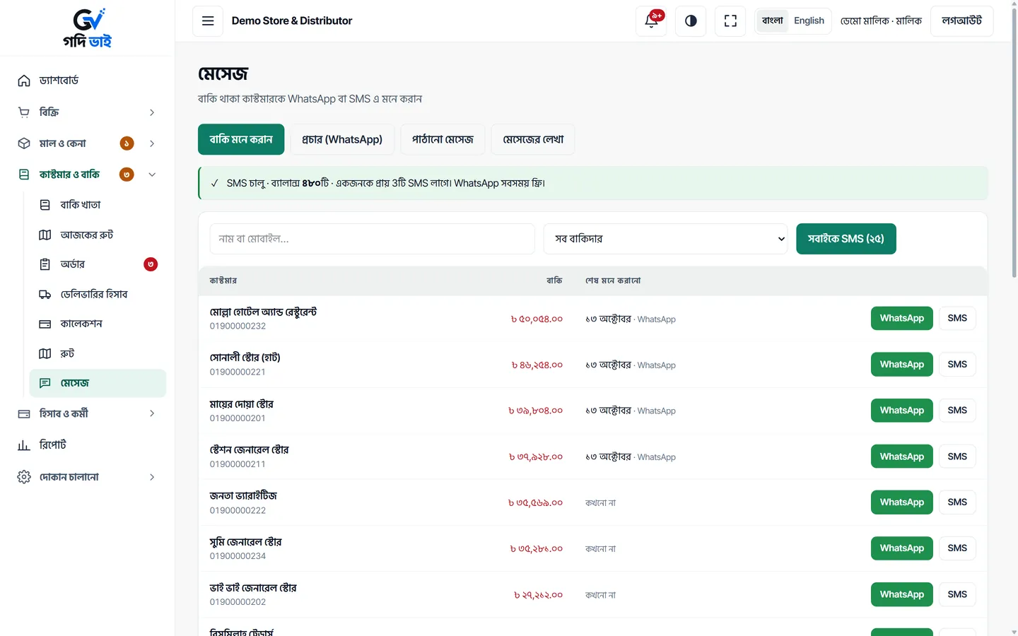Open কালেকশন card item
This screenshot has height=636, width=1018.
[x=98, y=324]
